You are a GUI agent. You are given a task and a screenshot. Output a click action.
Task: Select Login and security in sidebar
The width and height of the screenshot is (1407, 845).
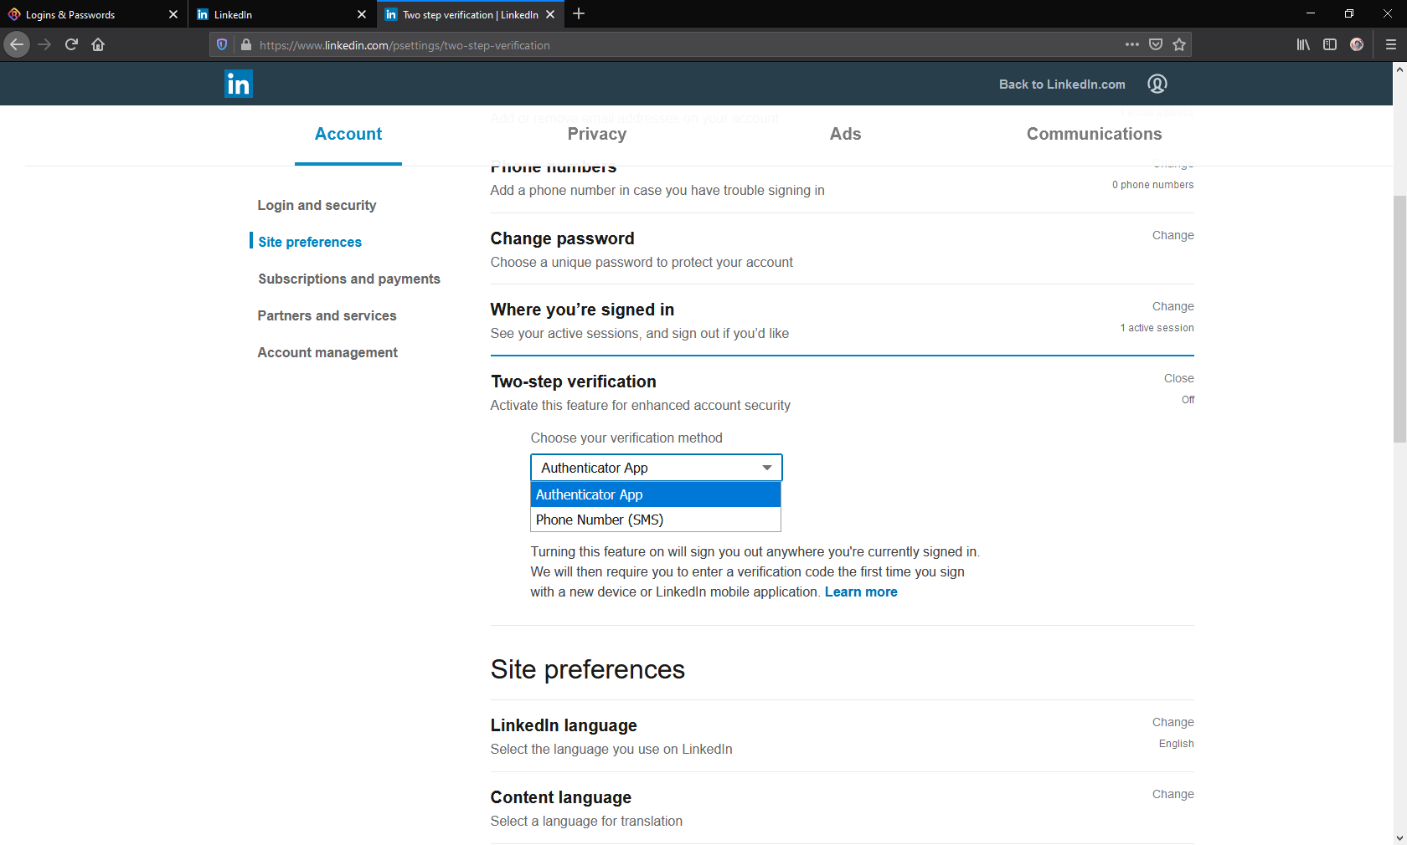point(317,205)
